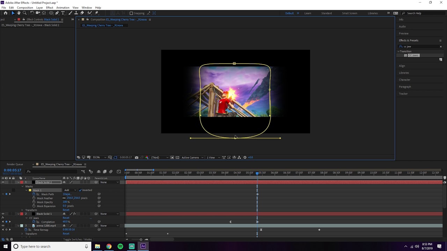Screen dimensions: 447x251
Task: Uncheck the Inverted mask checkbox
Action: 80,190
